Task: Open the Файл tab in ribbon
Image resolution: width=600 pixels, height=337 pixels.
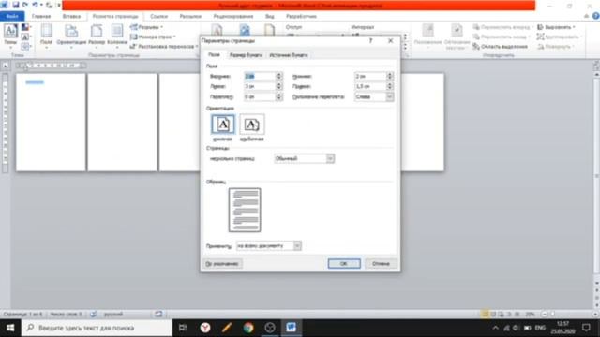Action: (12, 16)
